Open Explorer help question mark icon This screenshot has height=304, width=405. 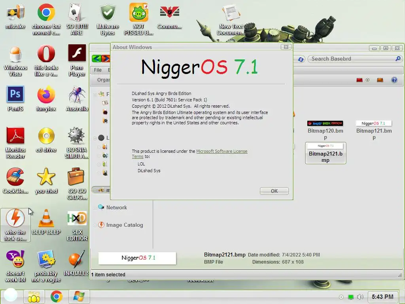pos(394,80)
